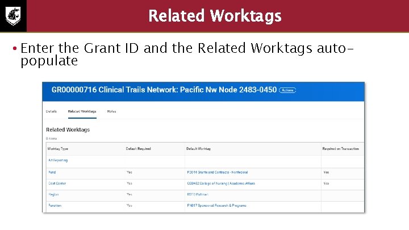Open the Region worktag type link
This screenshot has height=230, width=409.
click(x=53, y=195)
